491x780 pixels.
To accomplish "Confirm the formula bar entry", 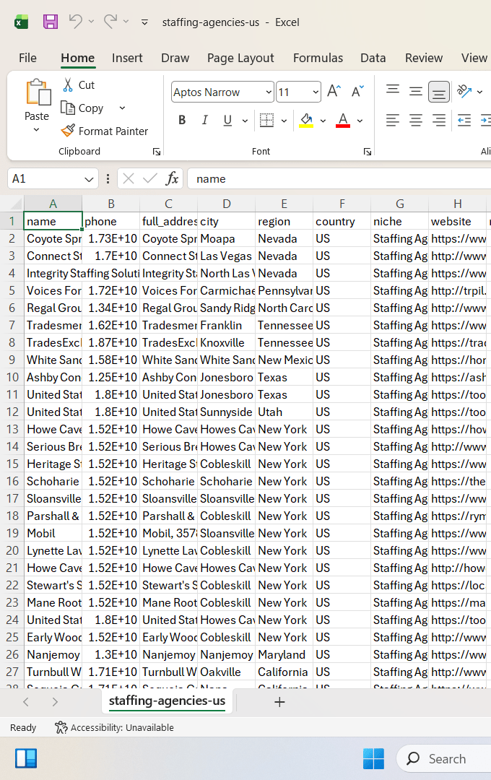I will (149, 178).
